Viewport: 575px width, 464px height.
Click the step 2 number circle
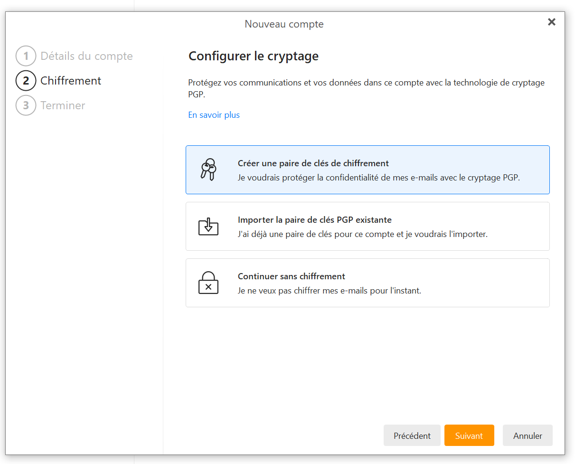(x=26, y=81)
